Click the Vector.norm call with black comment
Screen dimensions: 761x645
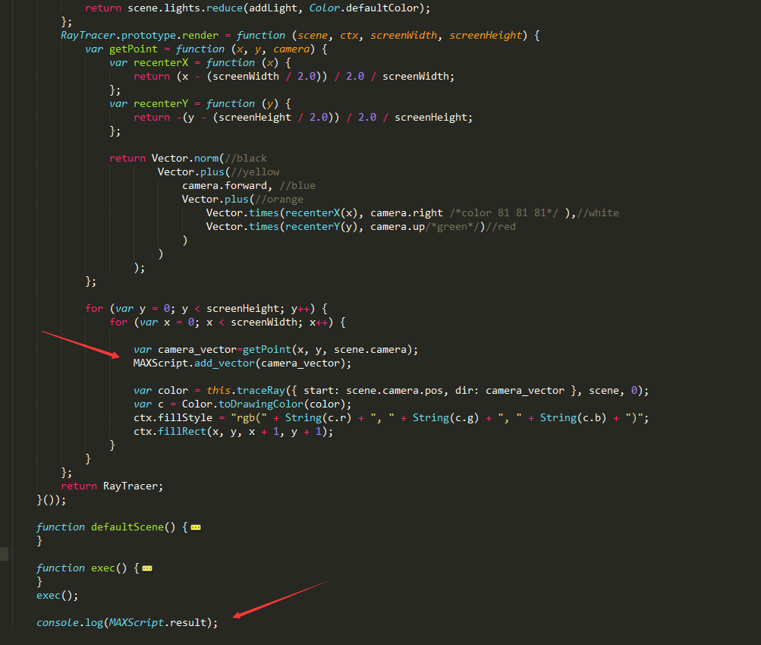185,159
